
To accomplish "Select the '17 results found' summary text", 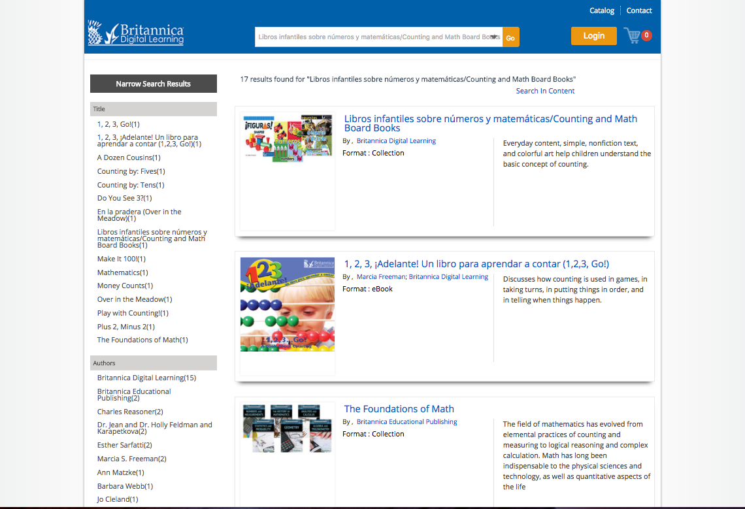I will (408, 79).
